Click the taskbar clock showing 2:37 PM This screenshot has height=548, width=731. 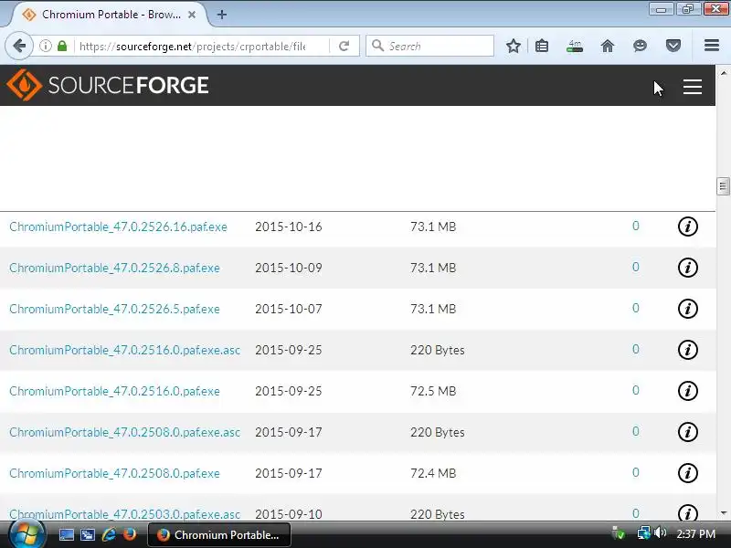click(695, 534)
